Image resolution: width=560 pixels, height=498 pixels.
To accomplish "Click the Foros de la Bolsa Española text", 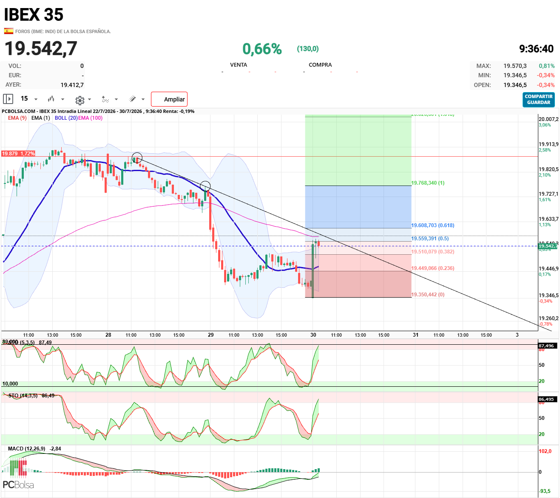I will coord(63,31).
